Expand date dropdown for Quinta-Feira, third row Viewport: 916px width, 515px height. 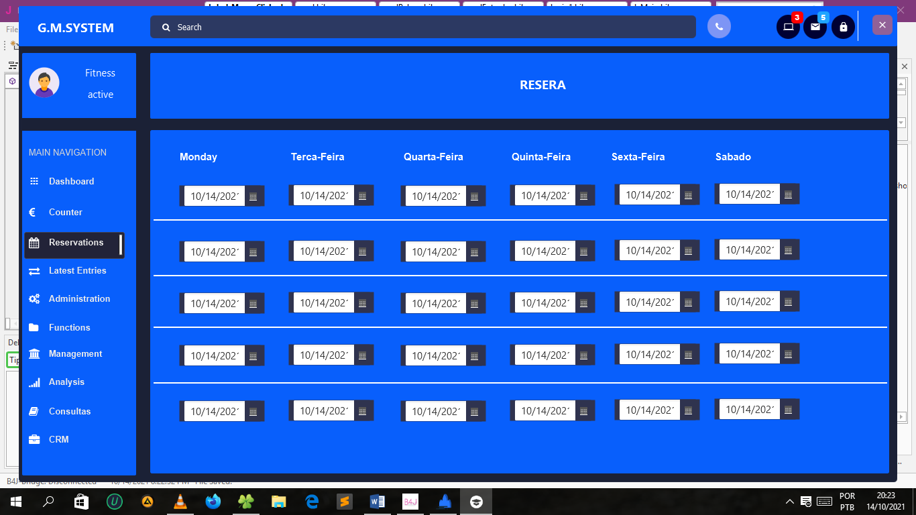(584, 303)
